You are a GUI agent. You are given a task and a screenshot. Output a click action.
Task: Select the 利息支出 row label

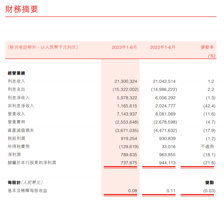(x=16, y=90)
